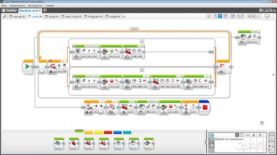
Task: Add a new program with plus tab
Action: 123,16
